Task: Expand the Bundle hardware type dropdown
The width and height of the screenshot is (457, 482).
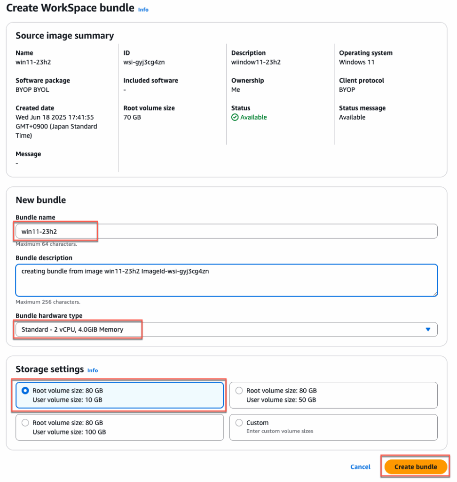Action: pyautogui.click(x=226, y=329)
